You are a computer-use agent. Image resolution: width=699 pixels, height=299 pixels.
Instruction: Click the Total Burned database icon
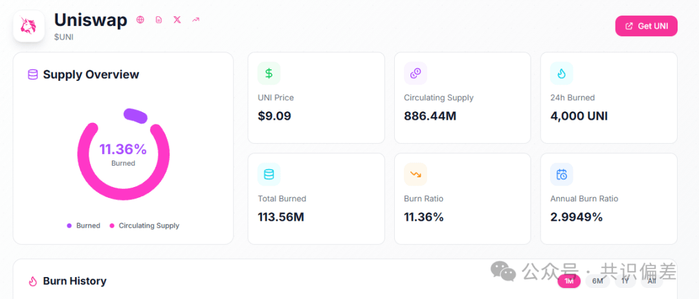click(269, 174)
